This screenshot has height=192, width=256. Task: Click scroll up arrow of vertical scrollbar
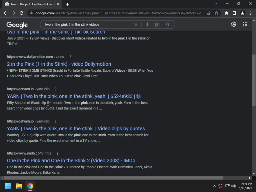point(254,20)
